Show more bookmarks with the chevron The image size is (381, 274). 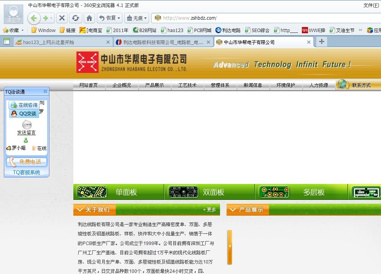[x=360, y=30]
